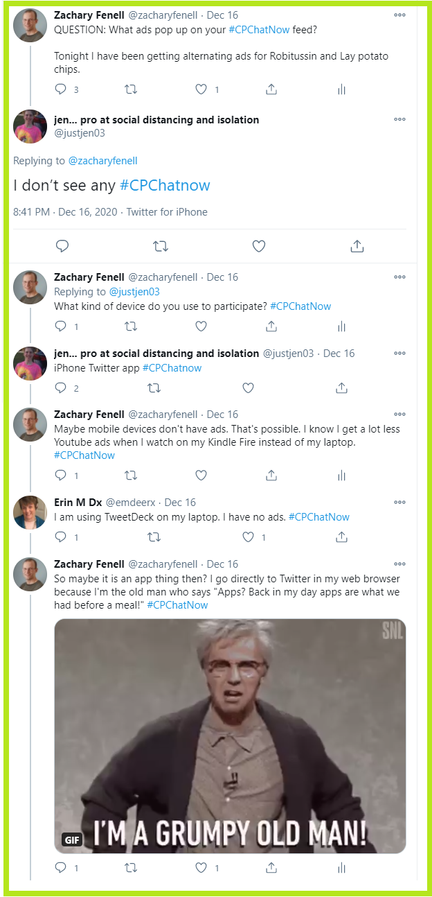Play the grumpy old man GIF
Screen dimensions: 432x897
[229, 735]
